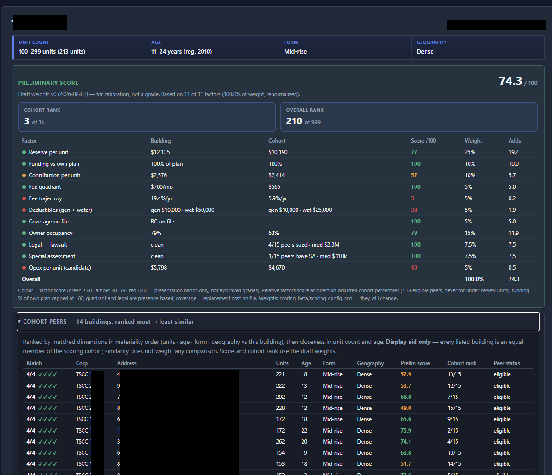This screenshot has width=552, height=475.
Task: Click the amber dot beside Contribution per unit
Action: point(24,175)
